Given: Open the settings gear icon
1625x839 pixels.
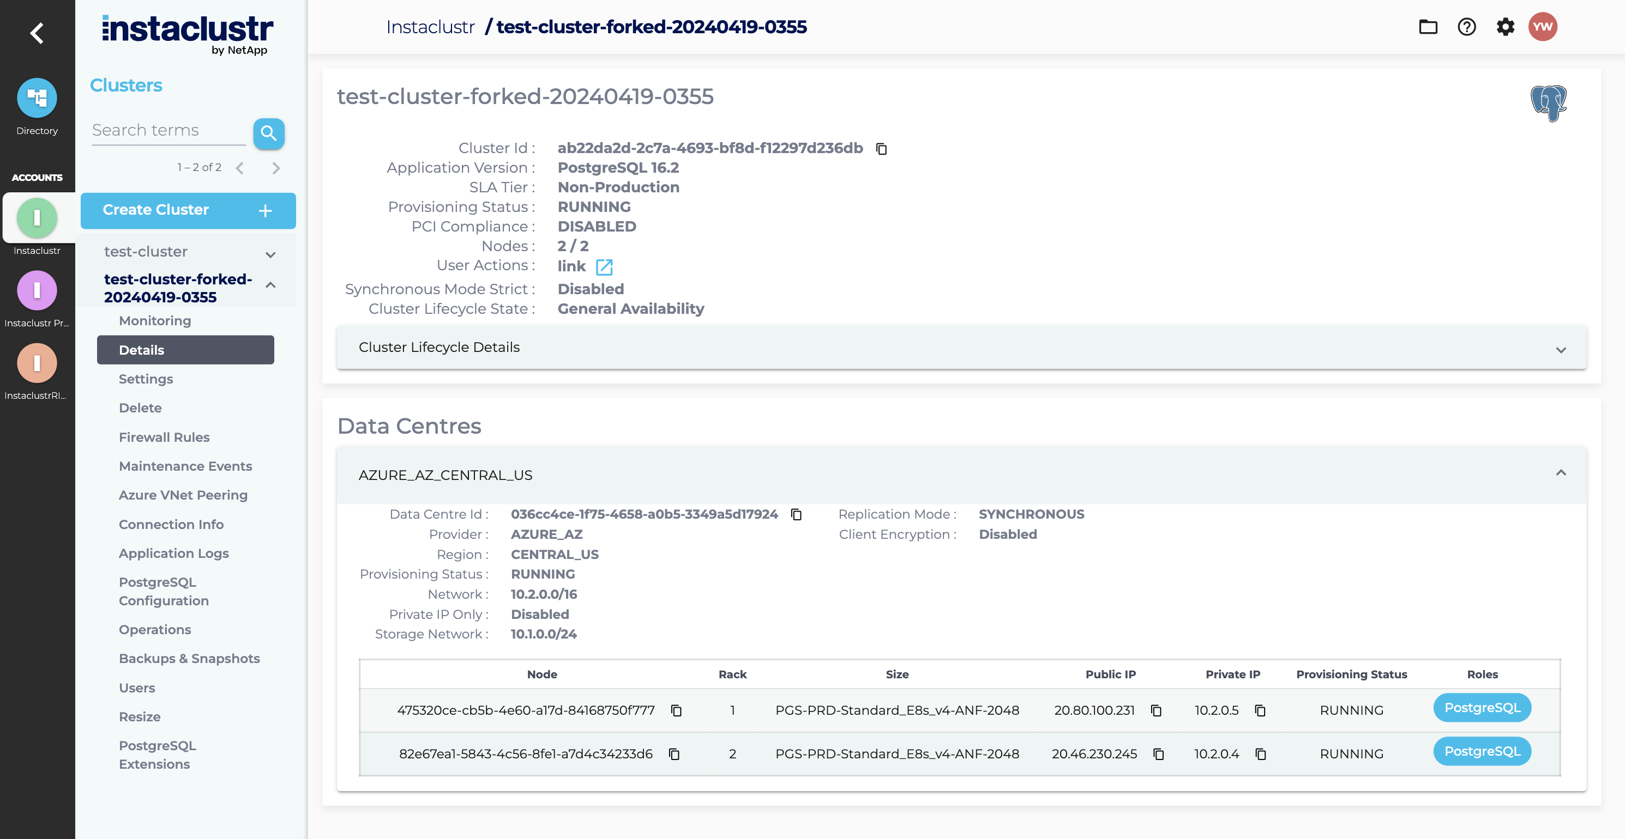Looking at the screenshot, I should coord(1504,27).
